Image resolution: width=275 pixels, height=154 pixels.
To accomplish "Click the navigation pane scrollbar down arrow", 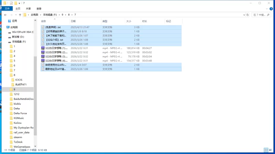I will tap(35, 146).
